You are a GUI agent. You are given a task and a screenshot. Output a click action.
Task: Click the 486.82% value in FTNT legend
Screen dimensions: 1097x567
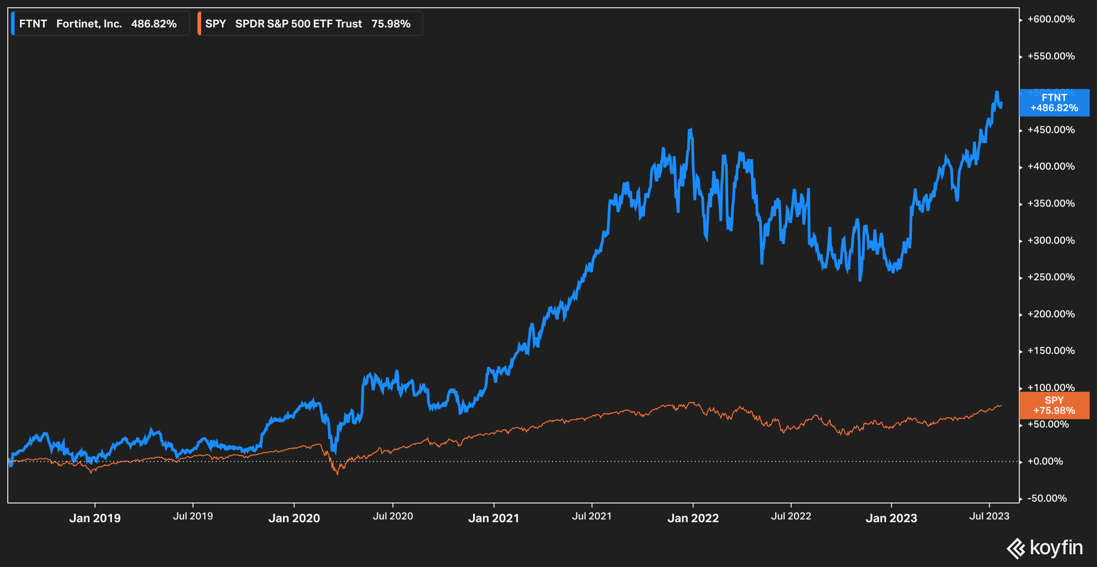pyautogui.click(x=154, y=24)
